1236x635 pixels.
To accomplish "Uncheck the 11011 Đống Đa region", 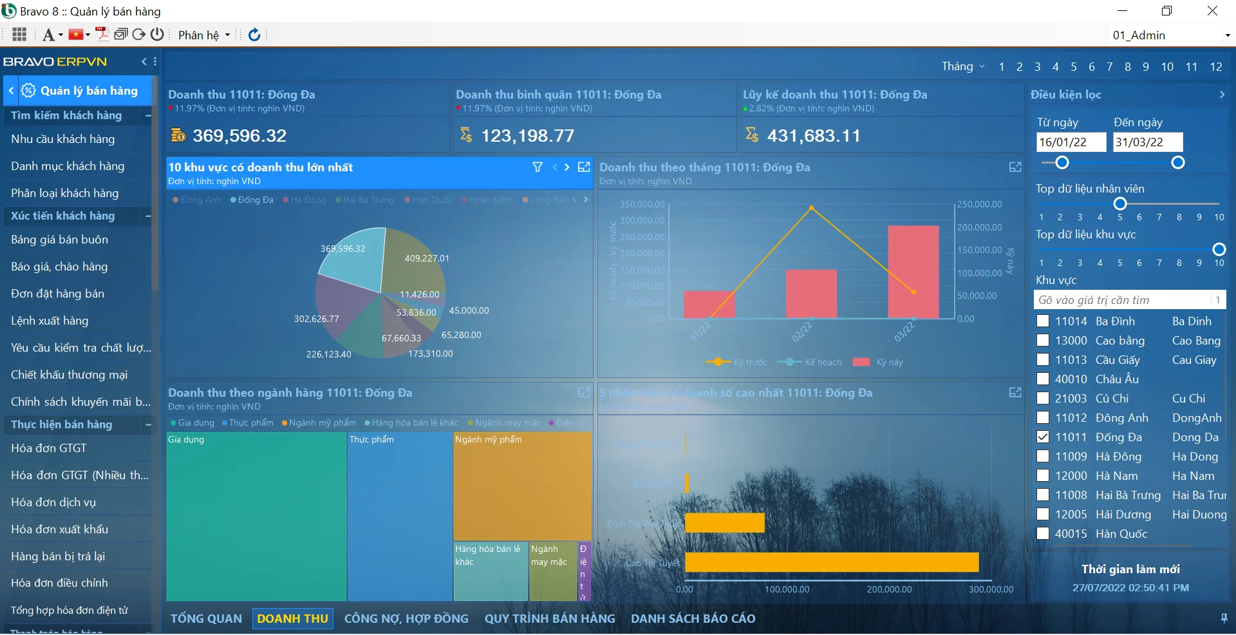I will pos(1043,437).
